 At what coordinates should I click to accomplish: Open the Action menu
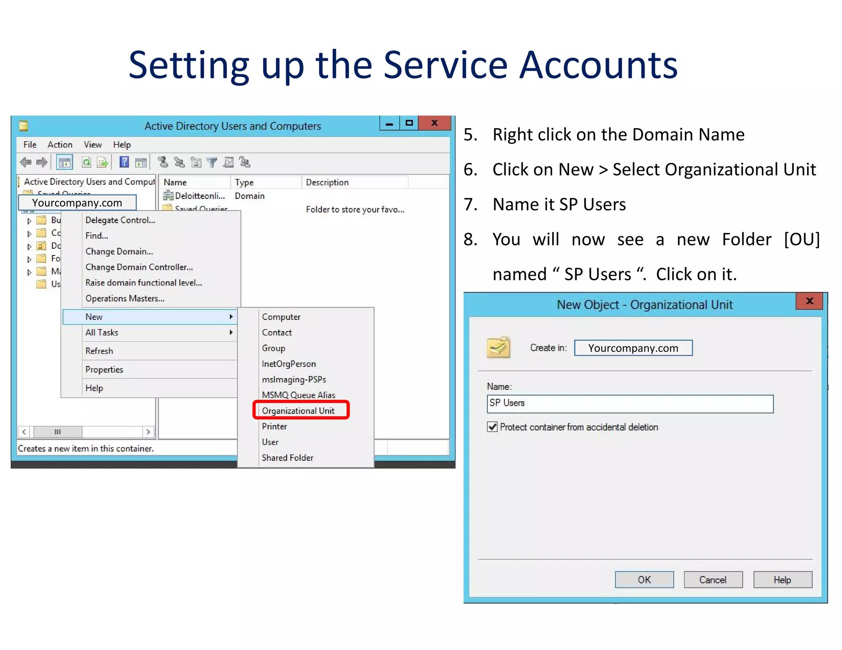(x=60, y=145)
